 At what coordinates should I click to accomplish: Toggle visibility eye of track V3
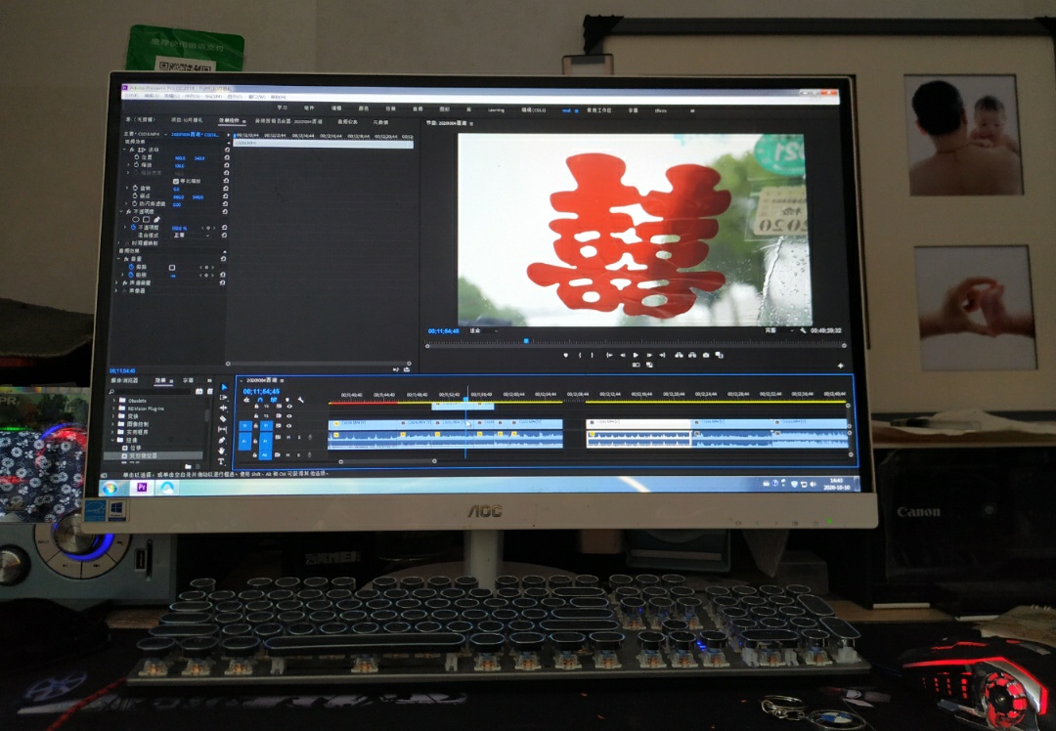pos(289,407)
